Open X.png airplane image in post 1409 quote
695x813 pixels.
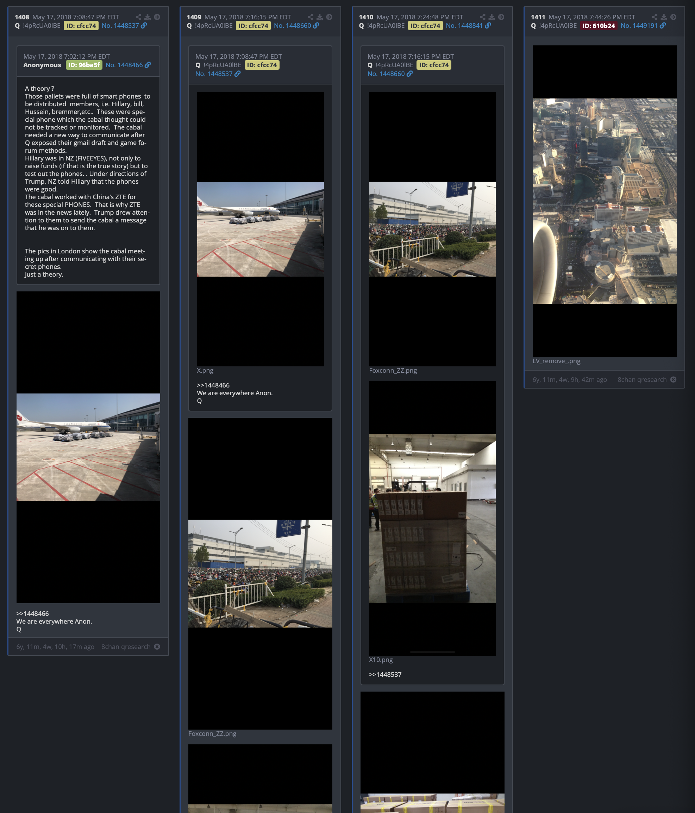[261, 229]
